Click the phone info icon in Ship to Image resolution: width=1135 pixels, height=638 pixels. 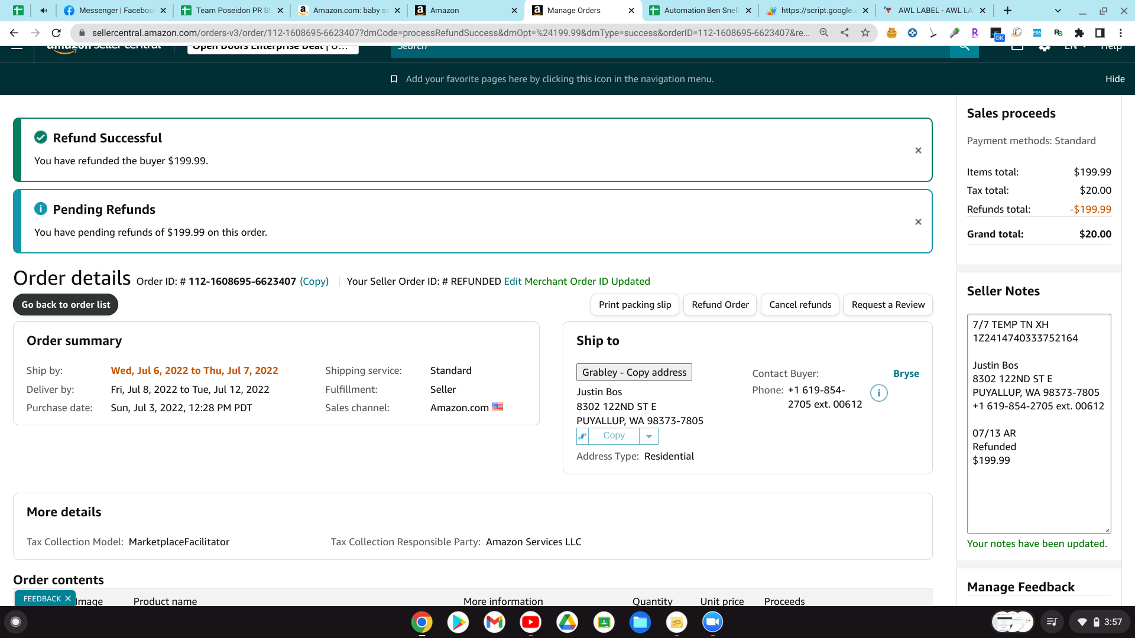[879, 393]
